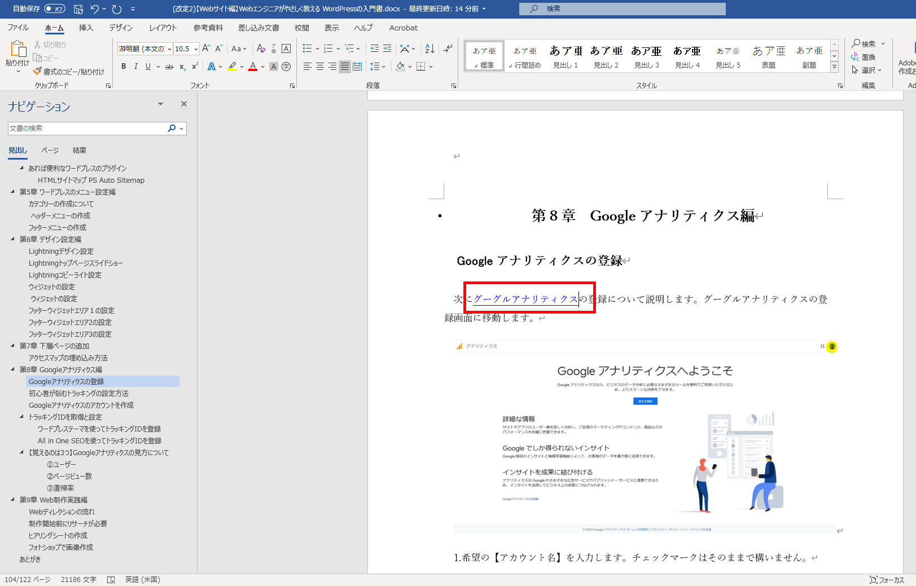Open the Acrobat ribbon tab

tap(404, 28)
